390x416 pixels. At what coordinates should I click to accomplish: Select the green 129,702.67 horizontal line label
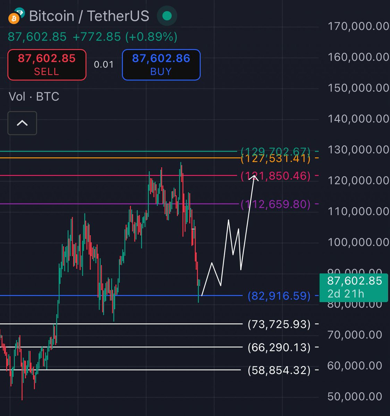275,151
